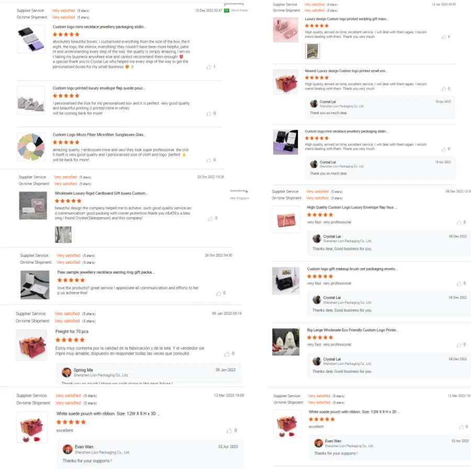View attached photo under Rigid Cardboard review
The width and height of the screenshot is (471, 471).
63,234
